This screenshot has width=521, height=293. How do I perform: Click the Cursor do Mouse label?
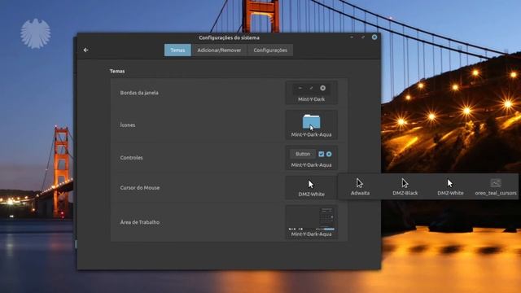[x=140, y=188]
